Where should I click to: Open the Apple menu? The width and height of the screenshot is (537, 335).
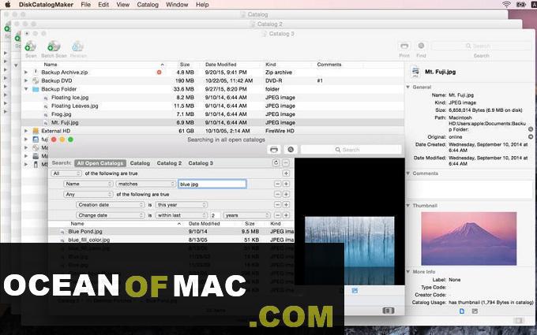(x=8, y=5)
